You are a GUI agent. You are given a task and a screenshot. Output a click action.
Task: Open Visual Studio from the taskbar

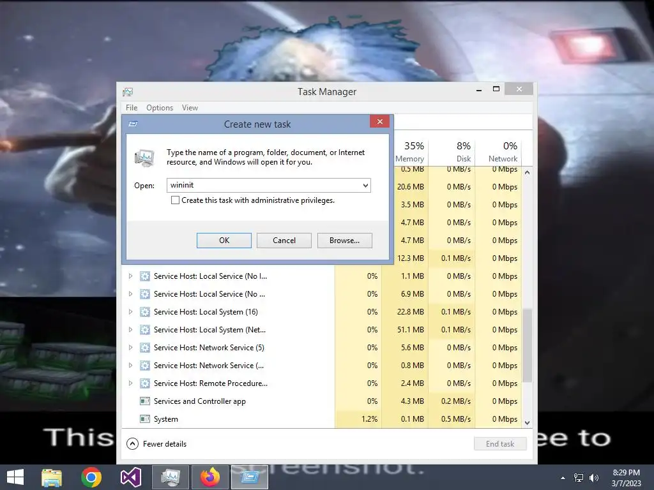130,477
